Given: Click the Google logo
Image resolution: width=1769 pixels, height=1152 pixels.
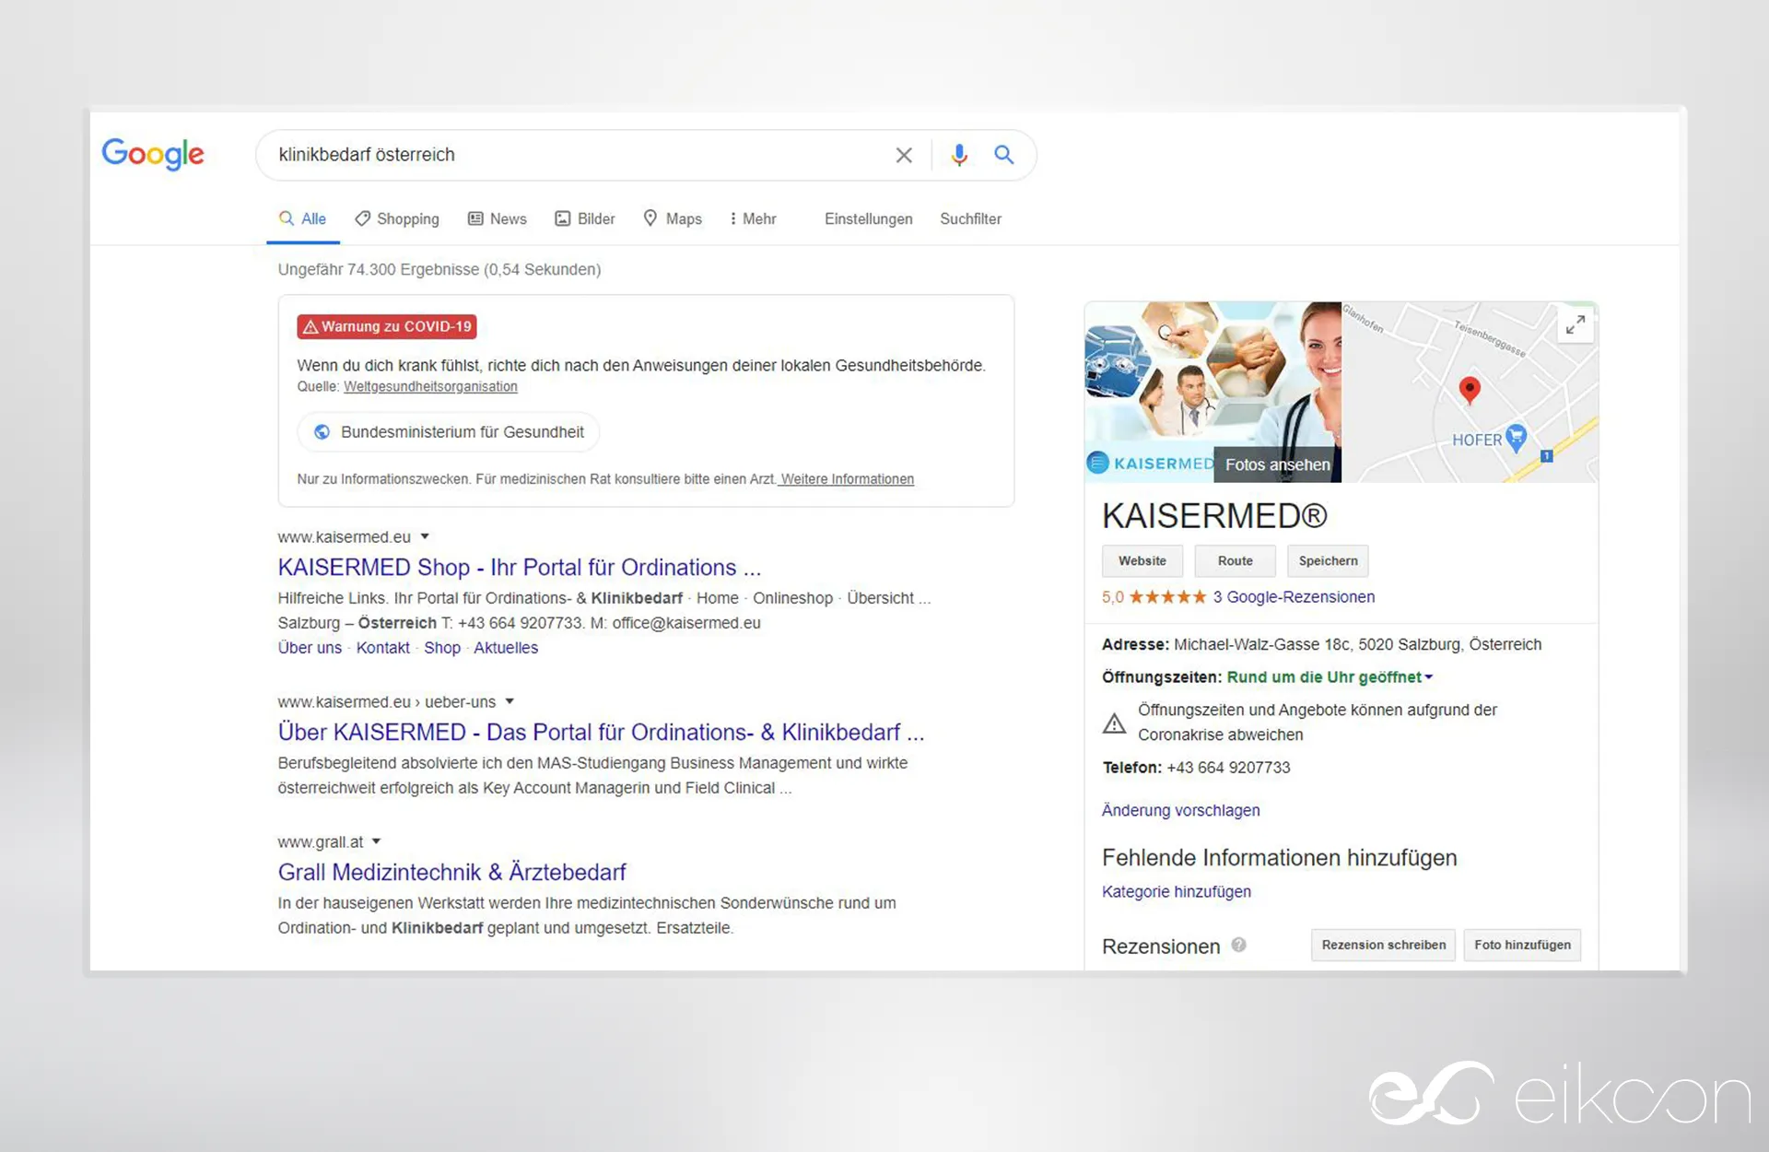Looking at the screenshot, I should [153, 154].
